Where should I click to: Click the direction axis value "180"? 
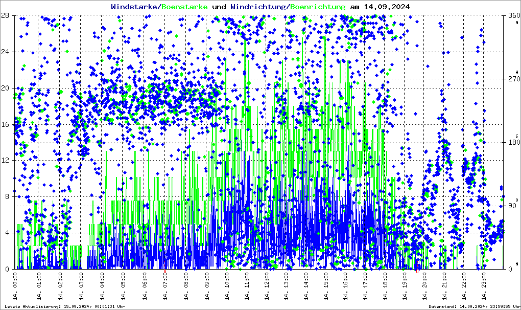[514, 142]
